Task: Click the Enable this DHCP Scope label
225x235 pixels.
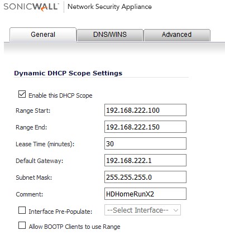Action: (60, 95)
